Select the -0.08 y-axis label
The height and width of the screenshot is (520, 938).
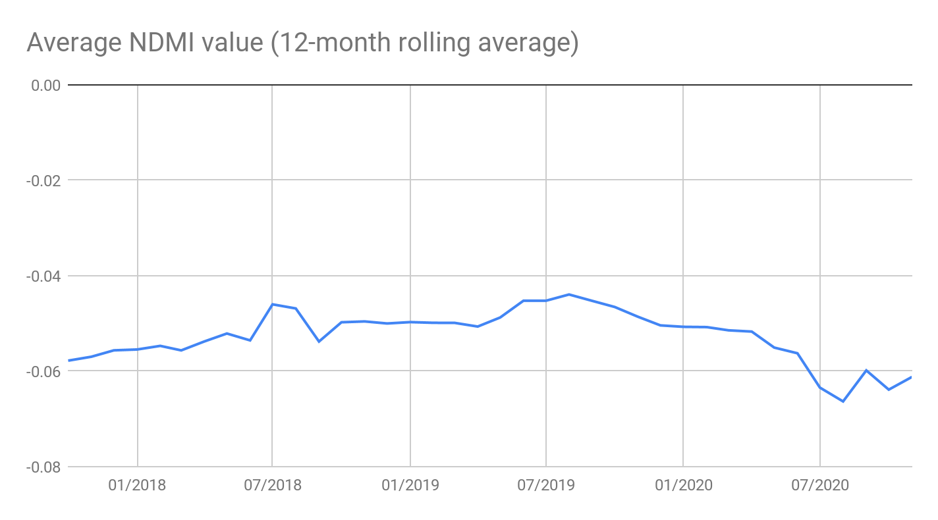[43, 467]
